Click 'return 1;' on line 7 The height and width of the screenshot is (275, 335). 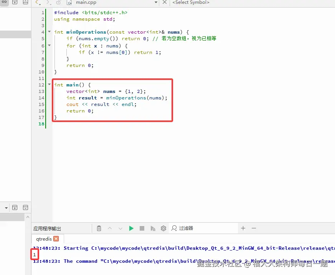tap(147, 52)
